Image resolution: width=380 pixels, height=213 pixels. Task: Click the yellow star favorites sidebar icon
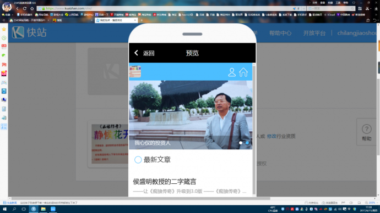point(4,29)
